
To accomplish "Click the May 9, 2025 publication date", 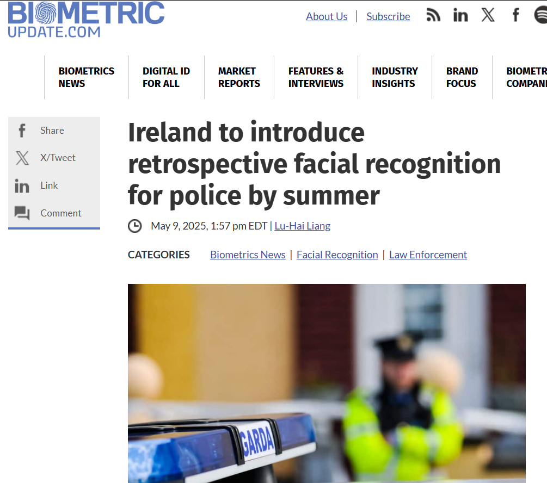I will point(209,226).
